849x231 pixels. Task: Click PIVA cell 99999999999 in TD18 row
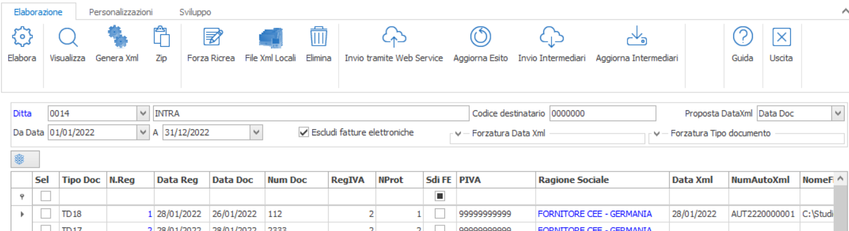(496, 214)
